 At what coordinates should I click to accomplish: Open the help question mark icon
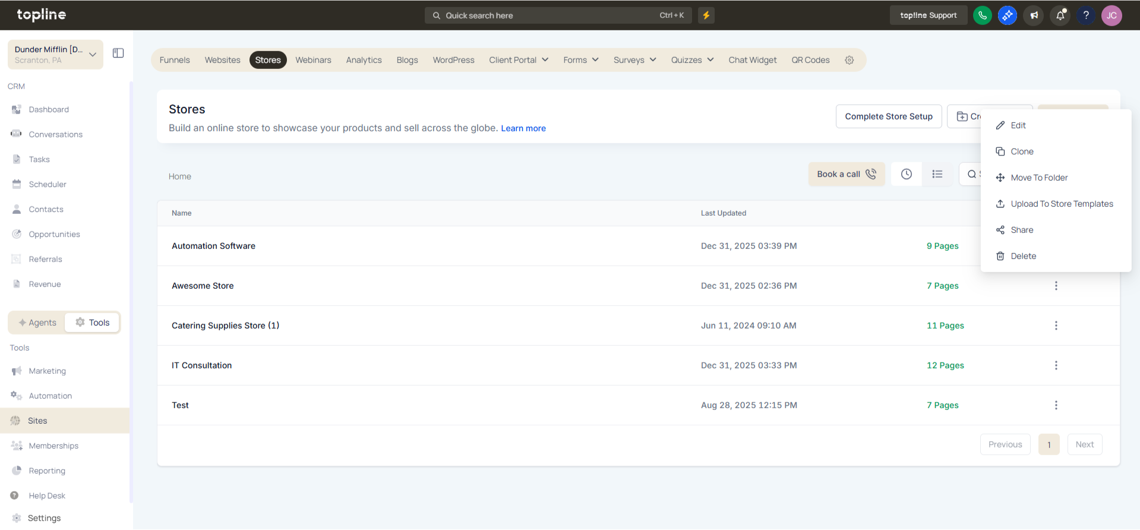click(1086, 15)
